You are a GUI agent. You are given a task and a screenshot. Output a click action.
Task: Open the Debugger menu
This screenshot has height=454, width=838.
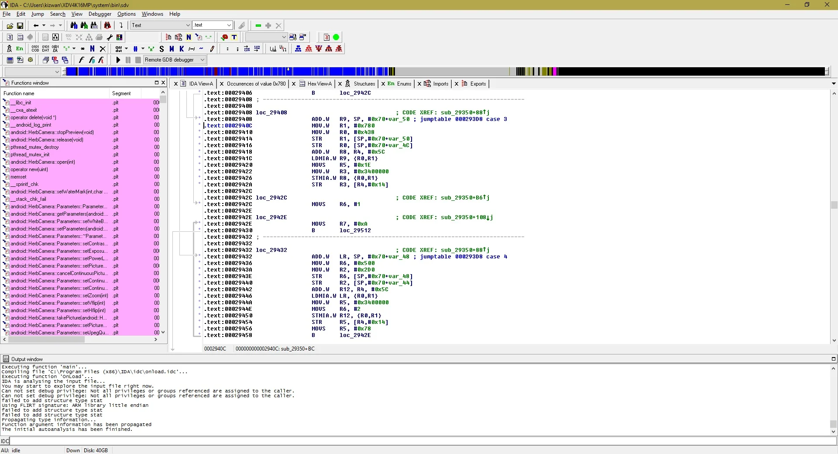click(x=100, y=14)
